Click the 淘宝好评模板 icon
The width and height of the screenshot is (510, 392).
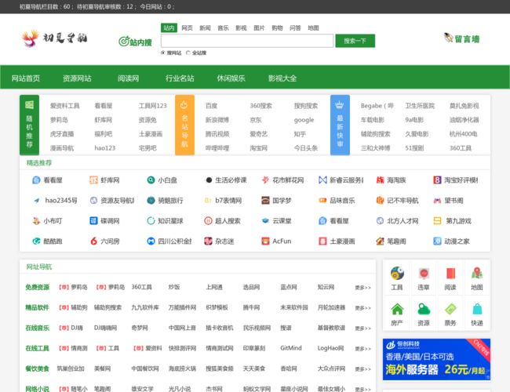(437, 180)
